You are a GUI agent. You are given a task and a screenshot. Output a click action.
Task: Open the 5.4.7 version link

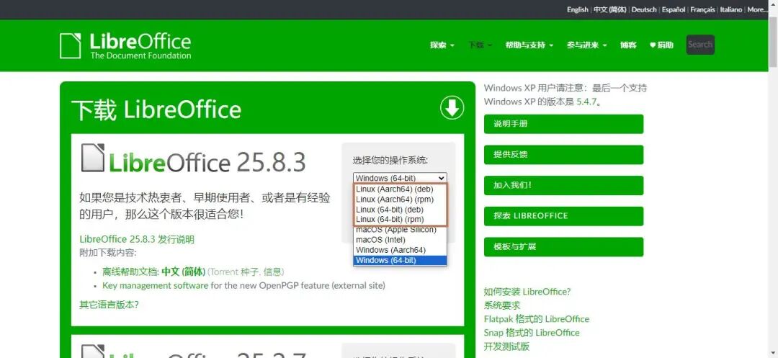[x=586, y=102]
